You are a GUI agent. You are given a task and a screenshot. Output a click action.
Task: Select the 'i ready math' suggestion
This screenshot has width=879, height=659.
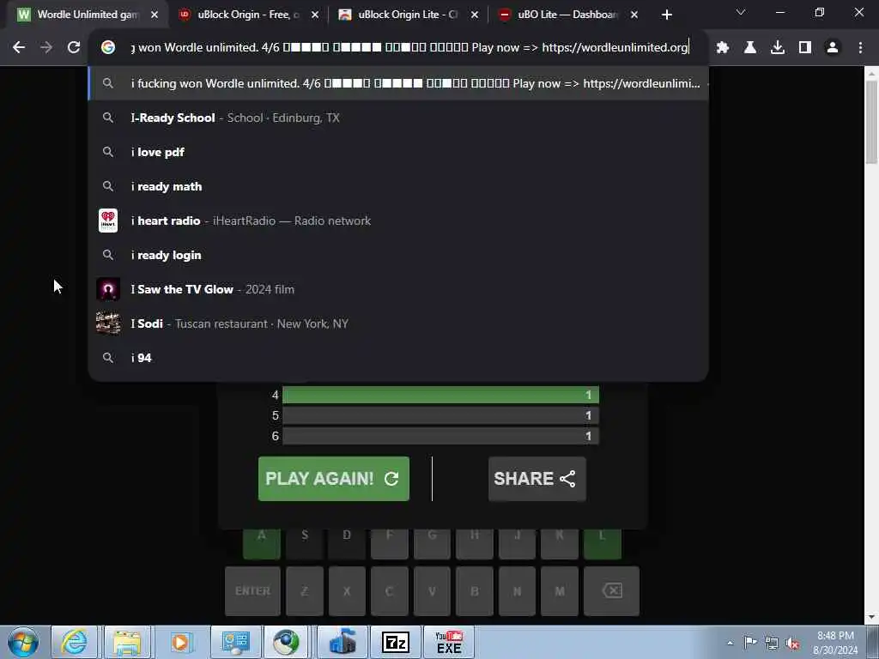pos(398,186)
